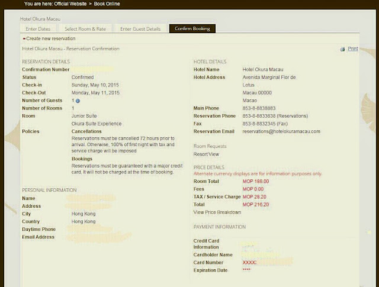
Task: Click Fees MOP 0.00 value
Action: [x=253, y=189]
